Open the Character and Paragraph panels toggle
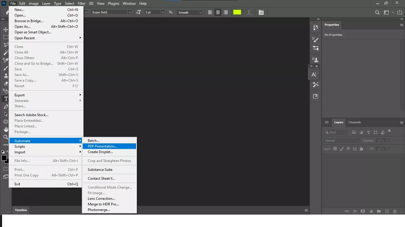 pyautogui.click(x=261, y=12)
